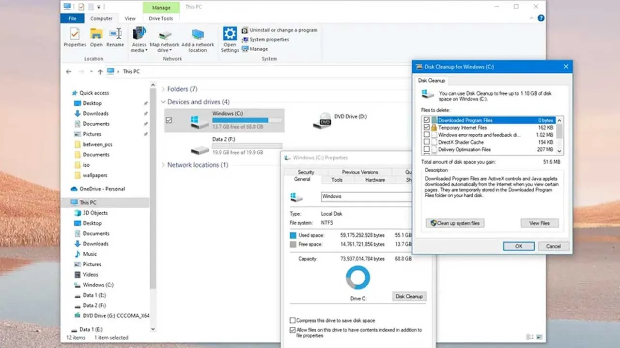Check Delivery Optimization Files checkbox

coord(427,149)
